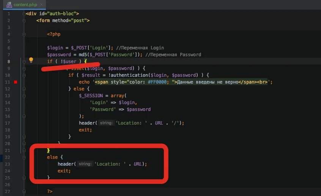Click line number 23 in the gutter

[7, 164]
